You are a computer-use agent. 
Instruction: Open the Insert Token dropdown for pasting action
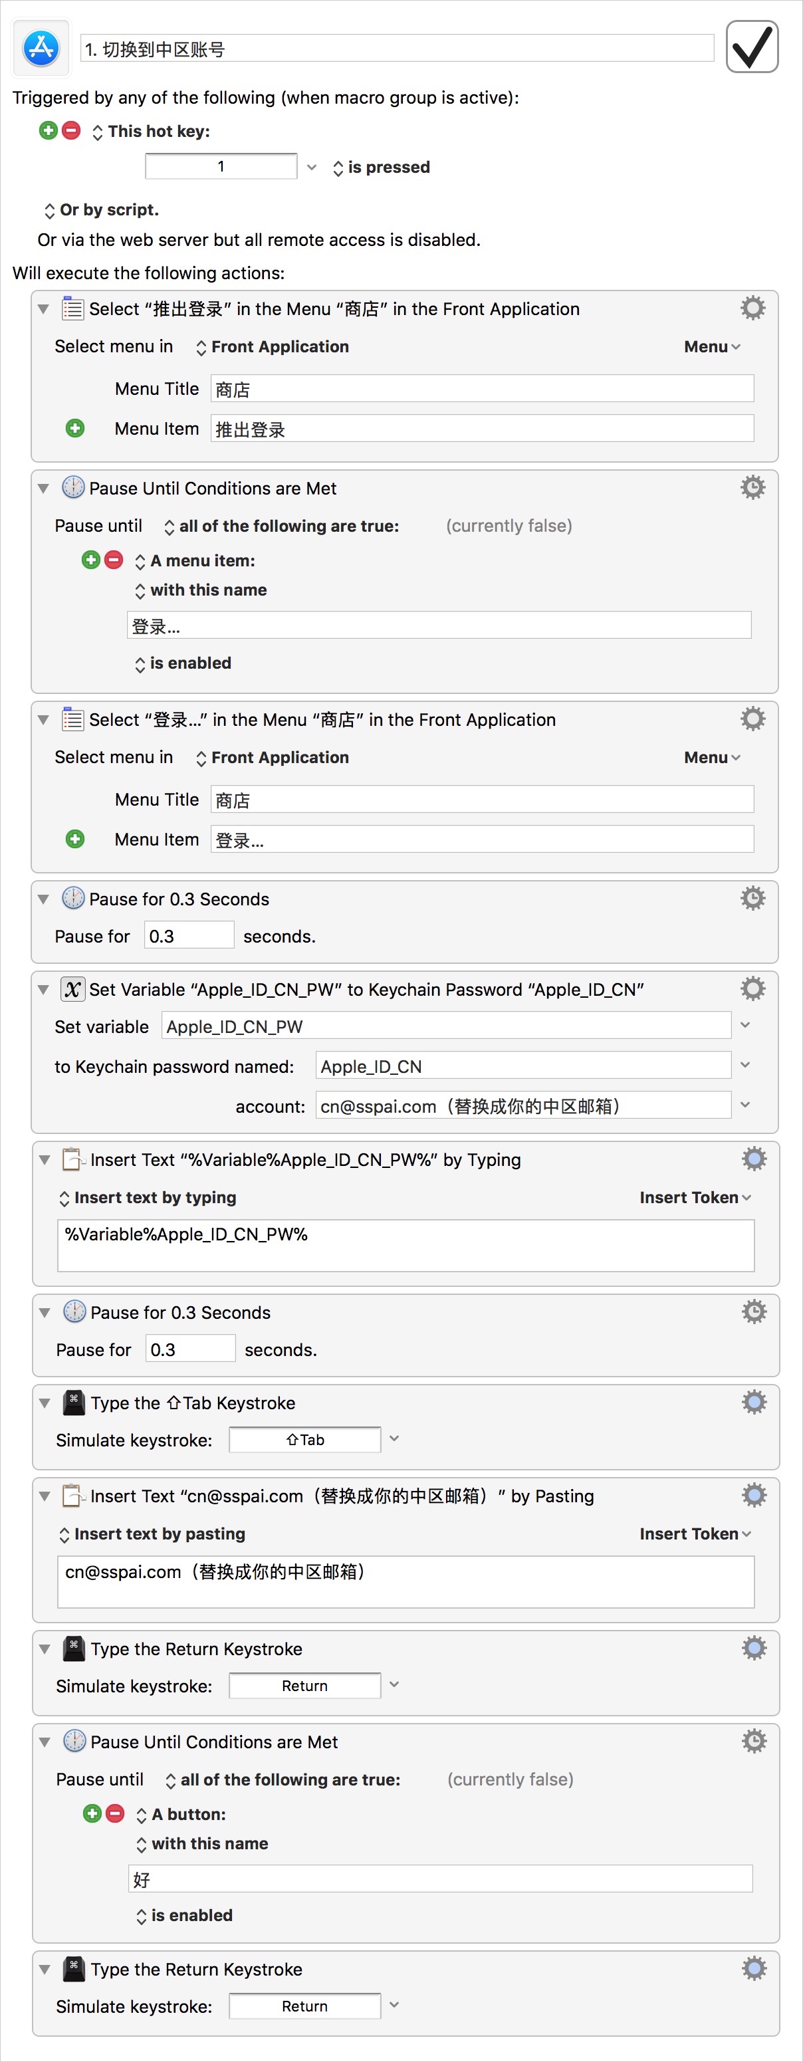tap(694, 1534)
